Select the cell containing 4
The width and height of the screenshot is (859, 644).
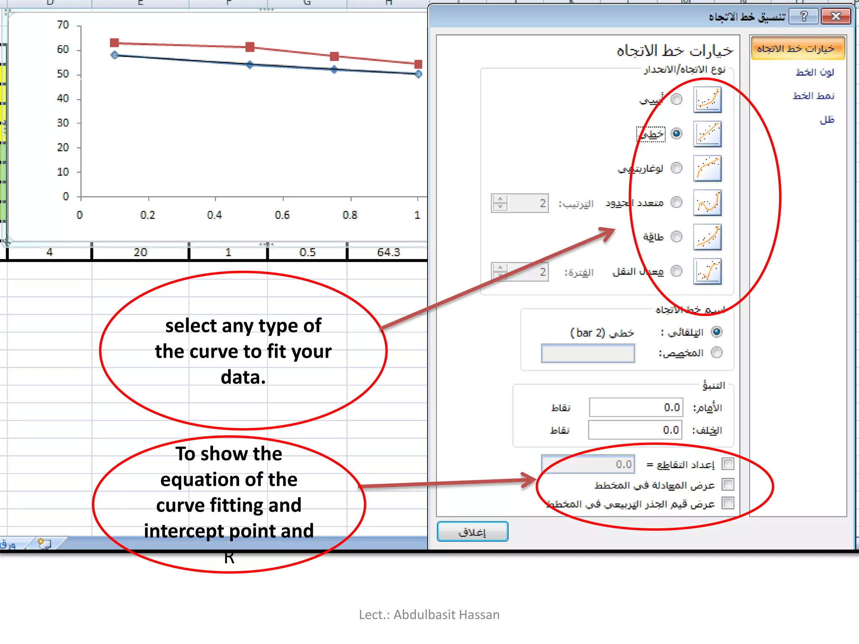pyautogui.click(x=49, y=252)
